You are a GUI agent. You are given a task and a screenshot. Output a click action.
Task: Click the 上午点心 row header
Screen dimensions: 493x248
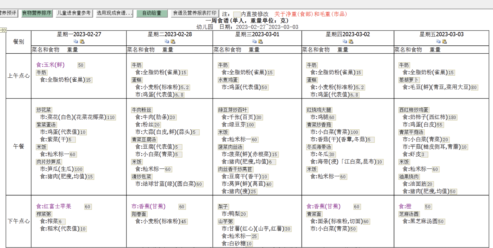18,76
